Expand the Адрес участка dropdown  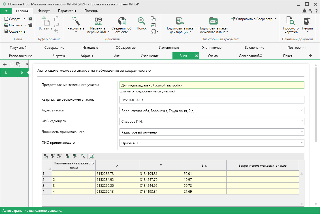302,111
